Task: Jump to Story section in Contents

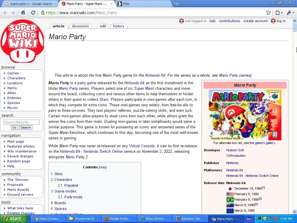Action: click(x=58, y=174)
